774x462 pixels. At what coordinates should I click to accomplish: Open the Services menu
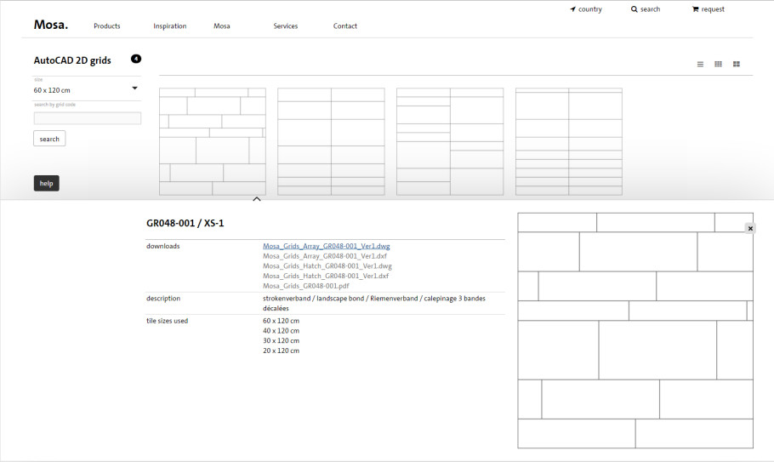point(286,26)
